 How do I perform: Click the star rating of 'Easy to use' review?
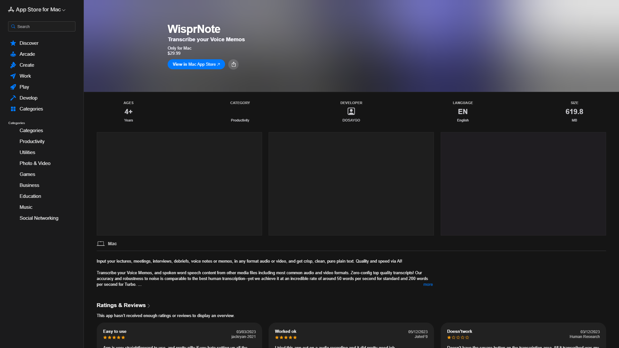[114, 338]
